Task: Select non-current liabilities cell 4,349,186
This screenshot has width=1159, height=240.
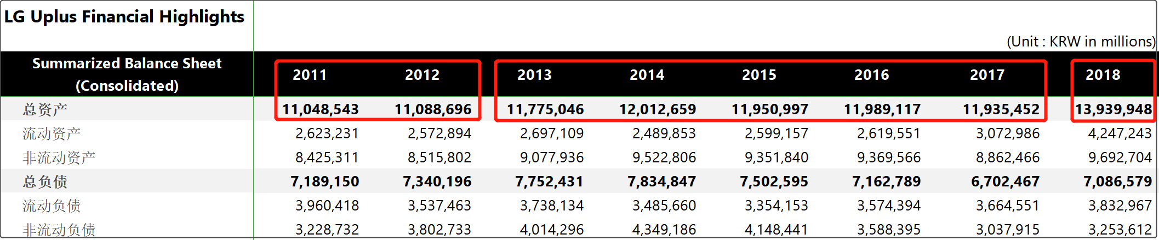Action: click(664, 230)
